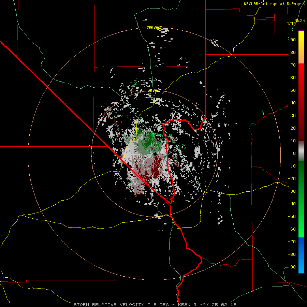
Task: Click the 90 value on velocity scale
Action: click(293, 40)
